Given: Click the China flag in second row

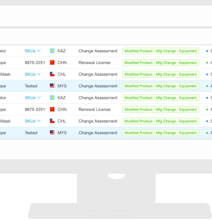Looking at the screenshot, I should click(52, 62).
